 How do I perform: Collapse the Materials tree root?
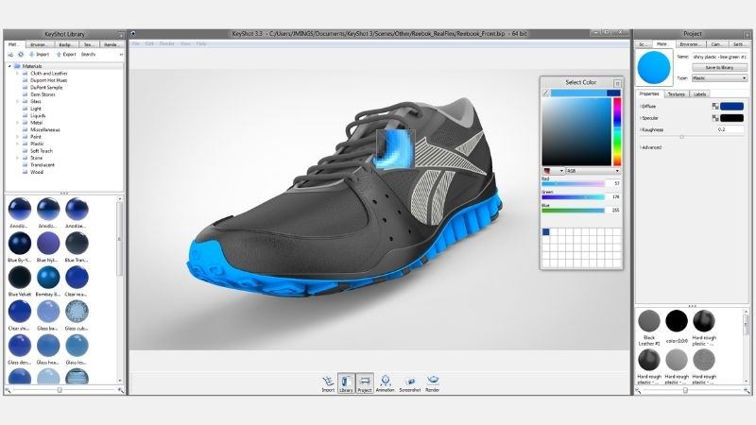[x=9, y=66]
